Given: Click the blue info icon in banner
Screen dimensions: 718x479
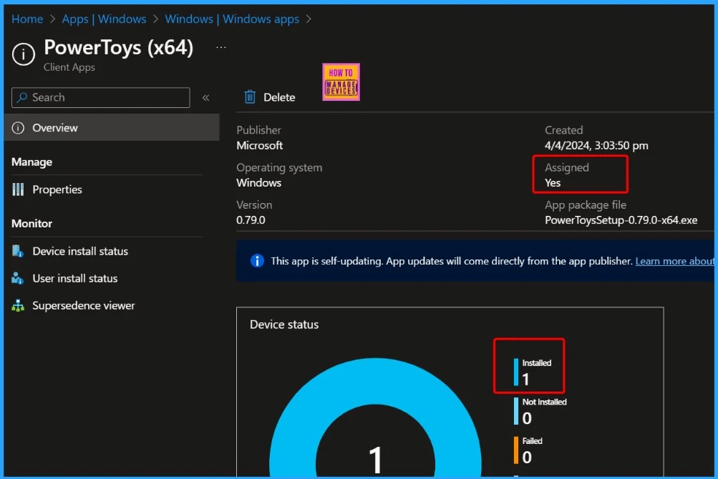Looking at the screenshot, I should tap(257, 261).
